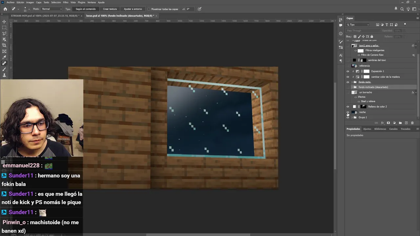Open the Modo Normal dropdown
Image resolution: width=420 pixels, height=236 pixels.
(52, 9)
